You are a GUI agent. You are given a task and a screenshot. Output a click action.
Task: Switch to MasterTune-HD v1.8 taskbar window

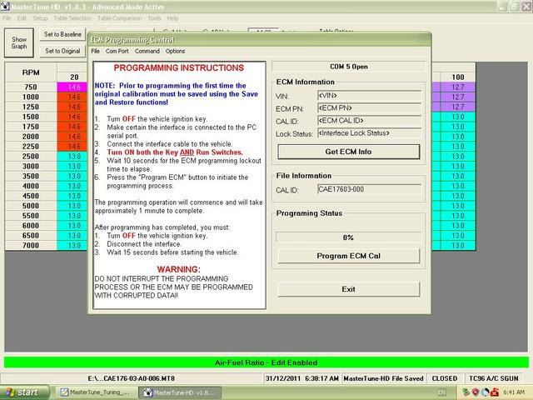coord(180,392)
